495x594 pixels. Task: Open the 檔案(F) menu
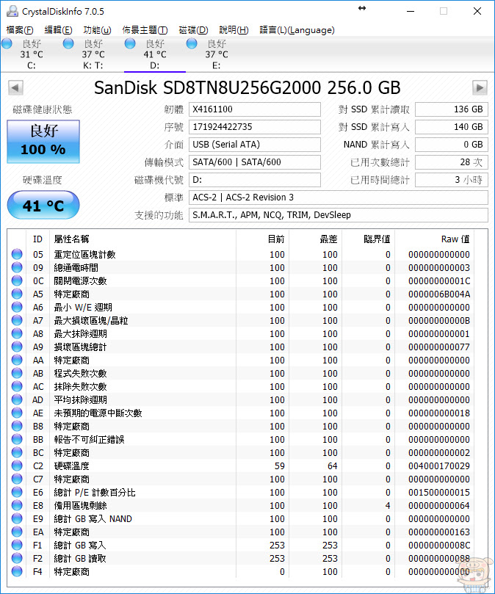coord(20,30)
